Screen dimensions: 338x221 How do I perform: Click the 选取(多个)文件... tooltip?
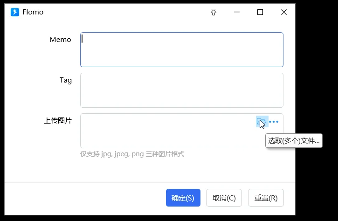point(294,141)
